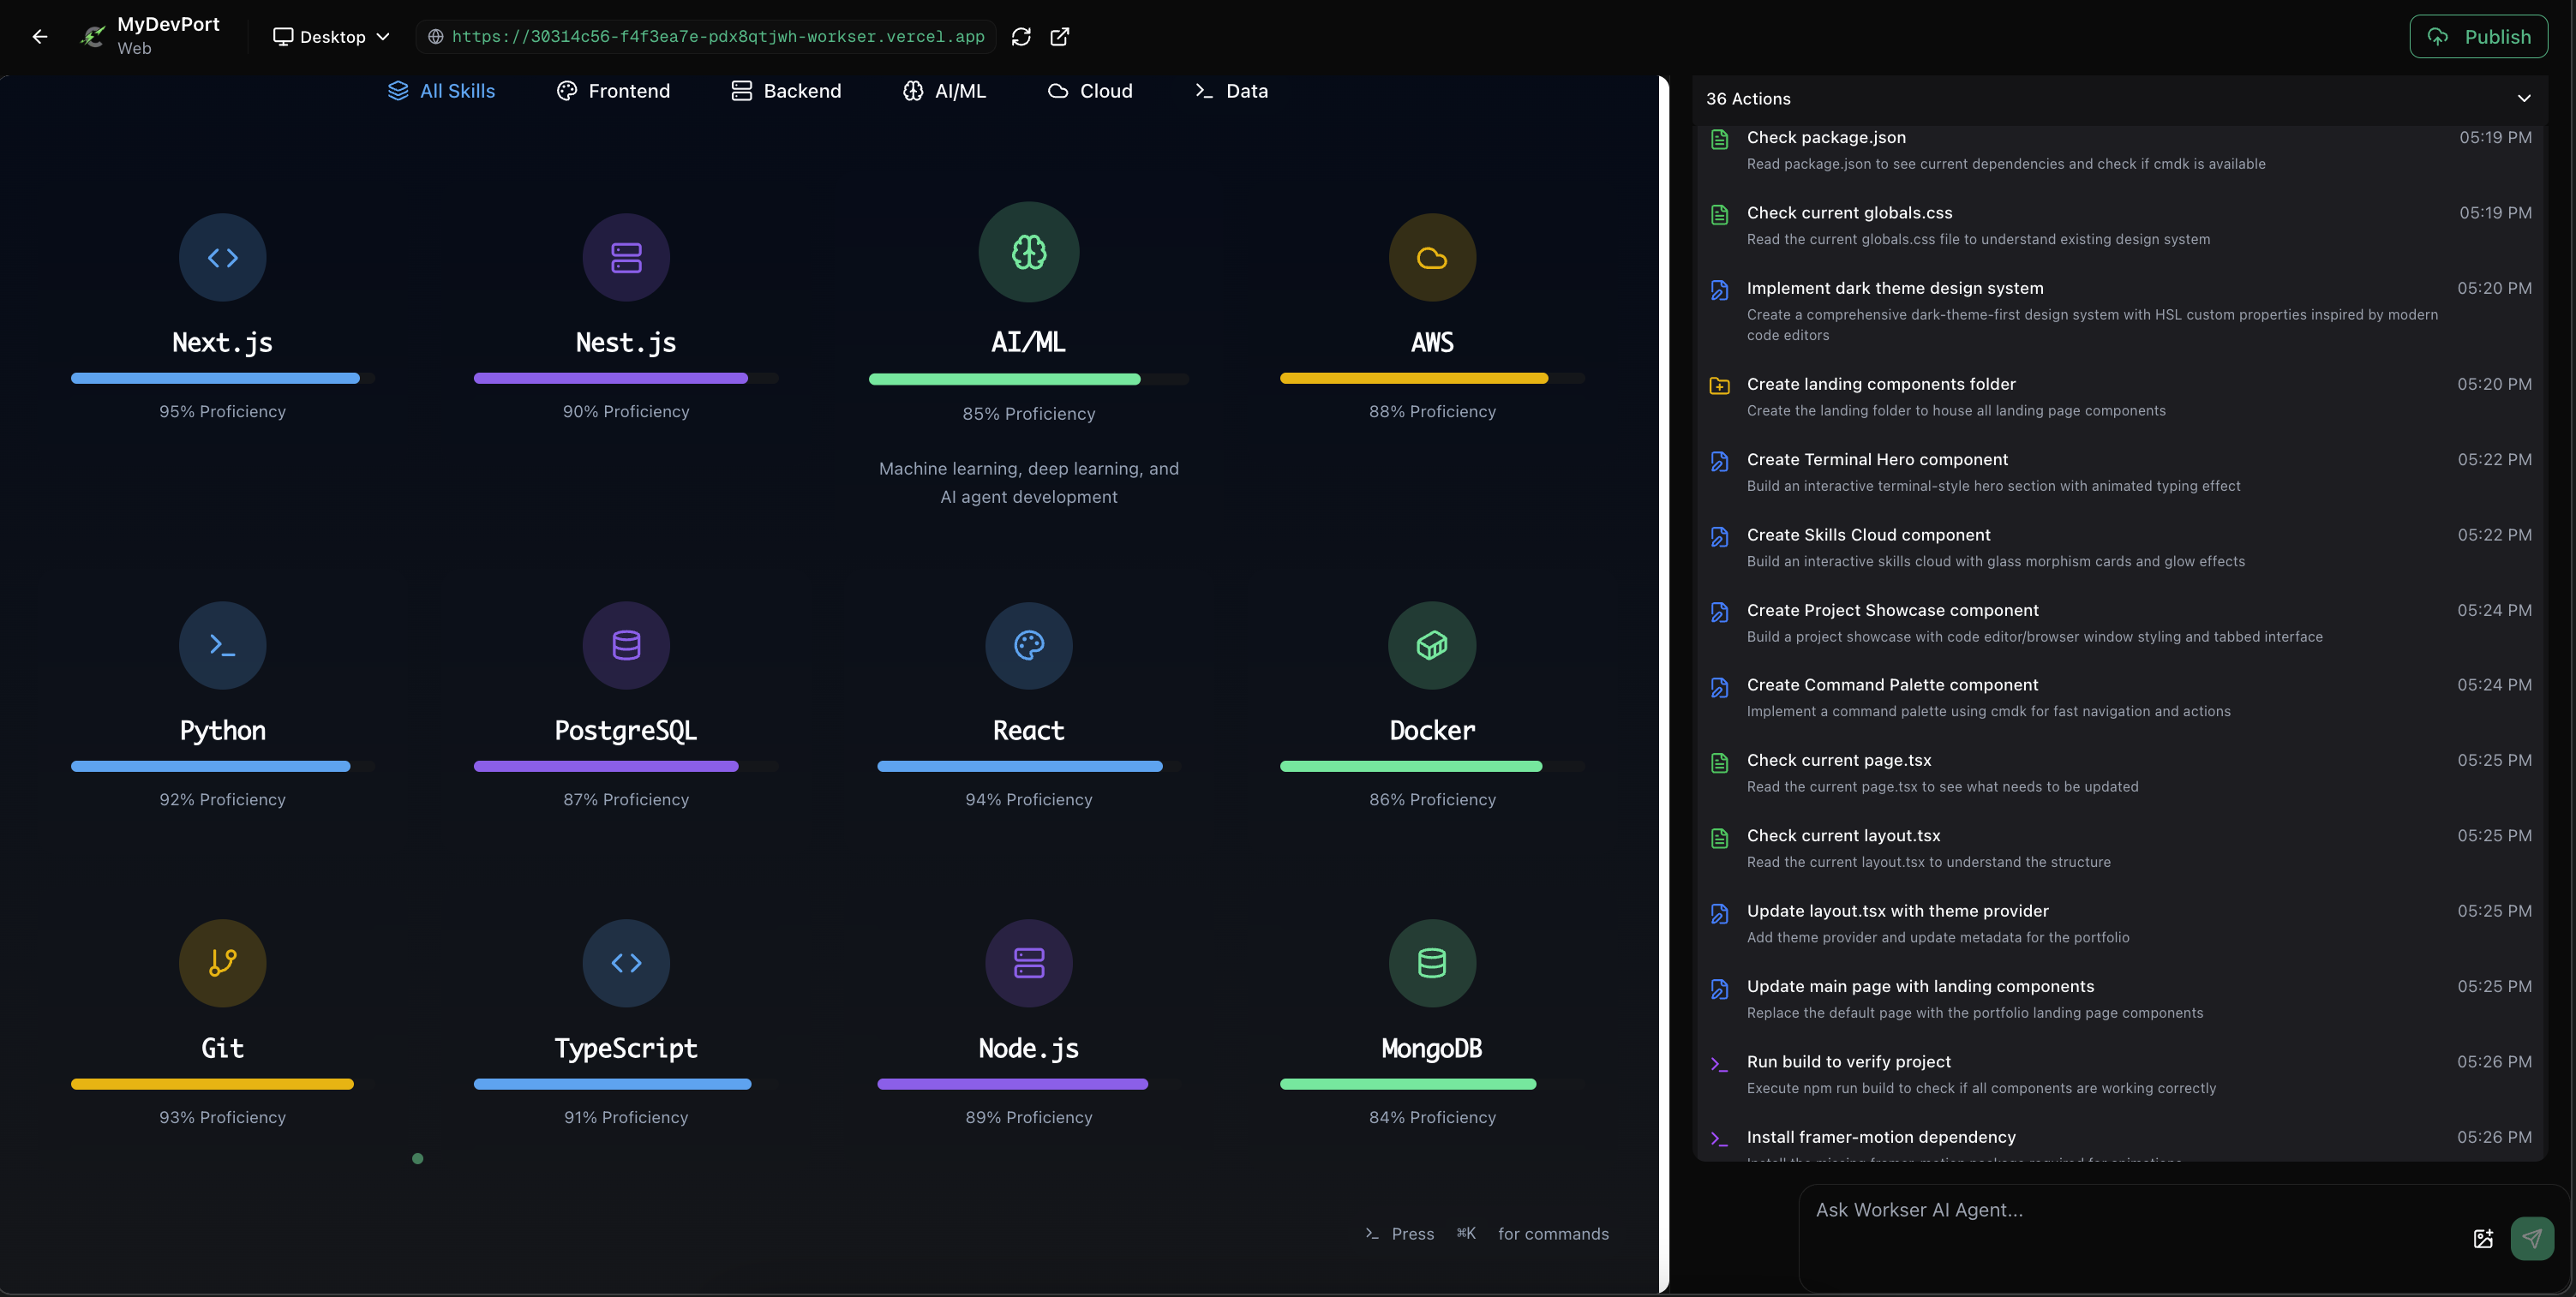Click the Git branch skill icon
The height and width of the screenshot is (1297, 2576).
(222, 963)
